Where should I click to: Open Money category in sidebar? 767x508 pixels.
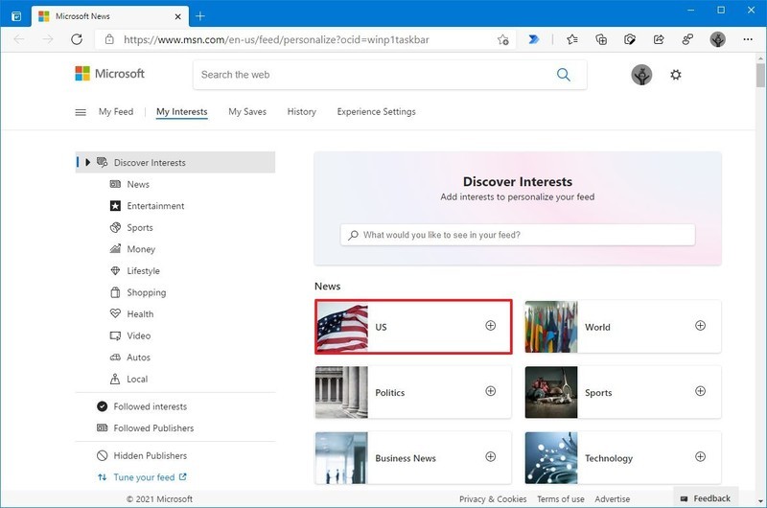click(132, 249)
